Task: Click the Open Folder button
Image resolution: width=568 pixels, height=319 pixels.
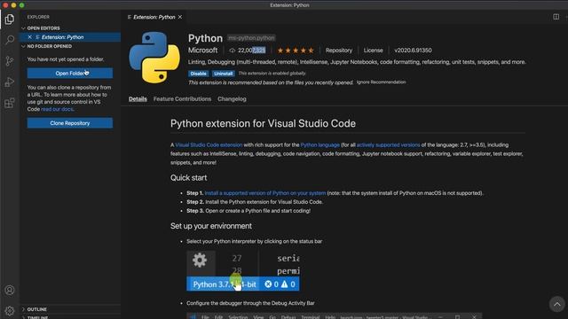Action: coord(69,73)
